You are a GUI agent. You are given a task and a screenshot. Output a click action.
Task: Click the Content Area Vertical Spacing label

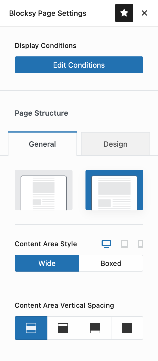click(x=64, y=305)
